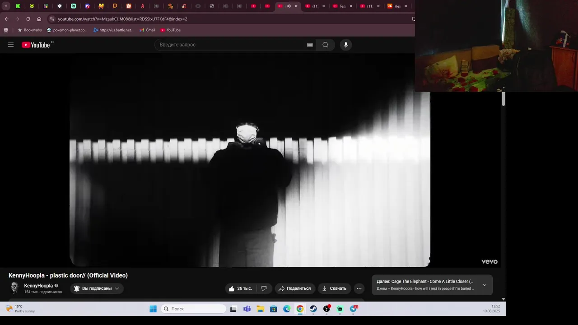
Task: Reload the page with the refresh icon
Action: pos(28,19)
